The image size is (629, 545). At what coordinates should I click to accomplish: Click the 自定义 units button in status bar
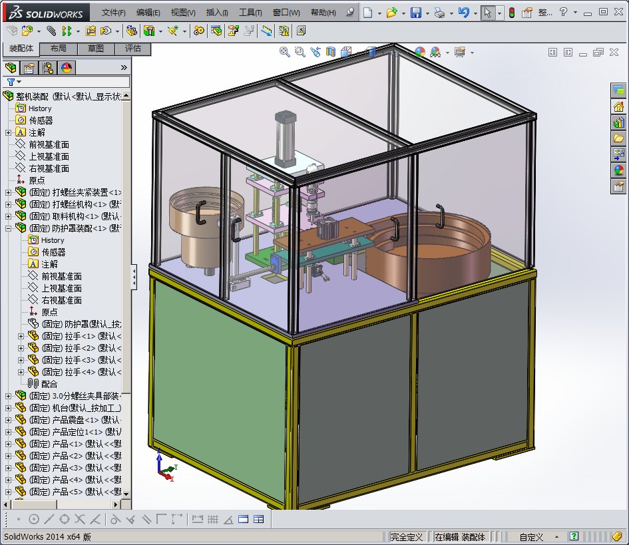[531, 536]
